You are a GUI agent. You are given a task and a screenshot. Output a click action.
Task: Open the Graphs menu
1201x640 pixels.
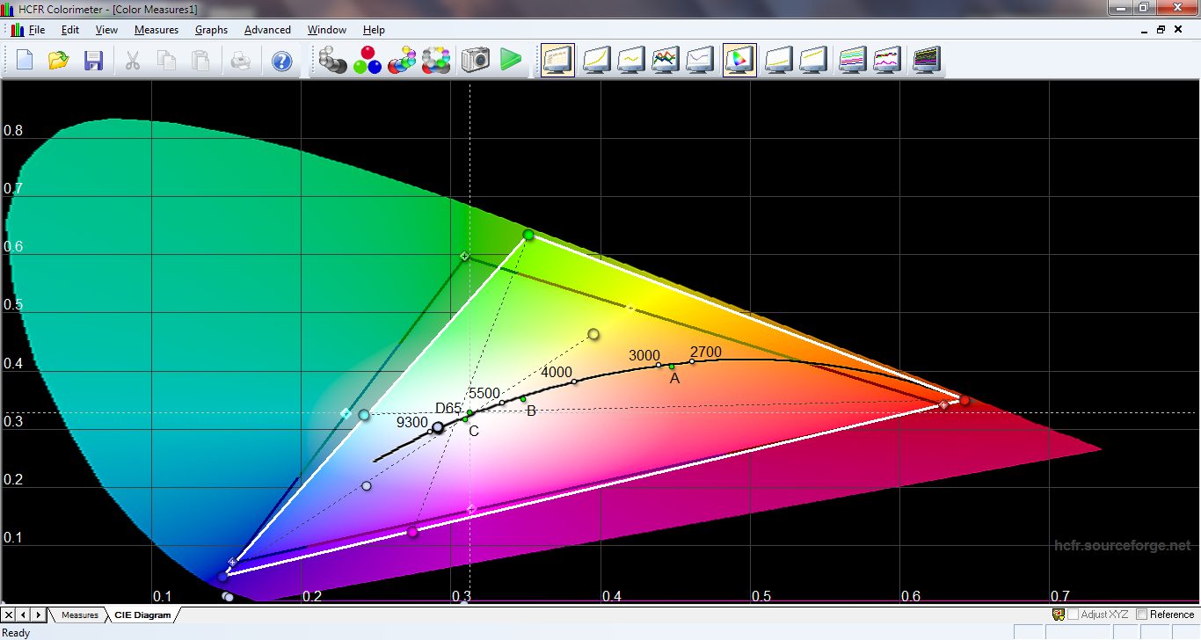(211, 30)
